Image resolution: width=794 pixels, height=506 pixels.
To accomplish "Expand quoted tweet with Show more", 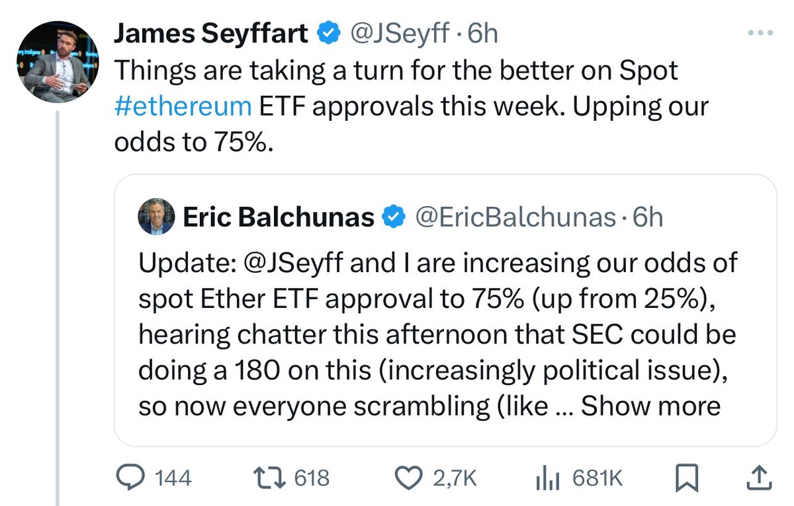I will click(x=650, y=406).
